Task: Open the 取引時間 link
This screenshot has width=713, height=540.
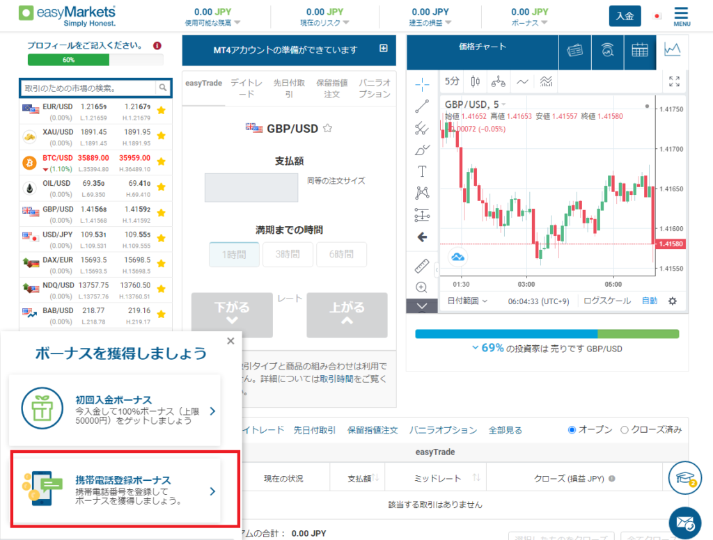Action: click(x=336, y=379)
